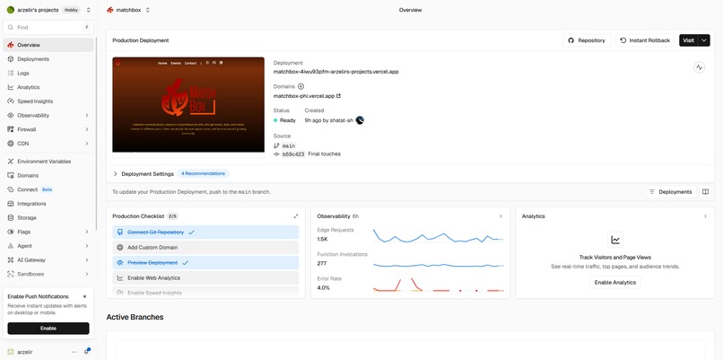Expand the AI Gateway submenu chevron

(87, 259)
